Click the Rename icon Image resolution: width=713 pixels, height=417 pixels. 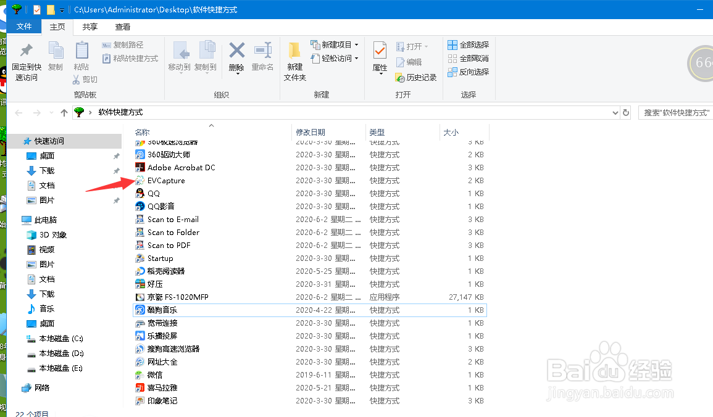pyautogui.click(x=263, y=50)
